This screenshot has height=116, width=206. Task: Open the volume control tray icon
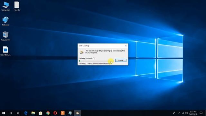[186, 113]
